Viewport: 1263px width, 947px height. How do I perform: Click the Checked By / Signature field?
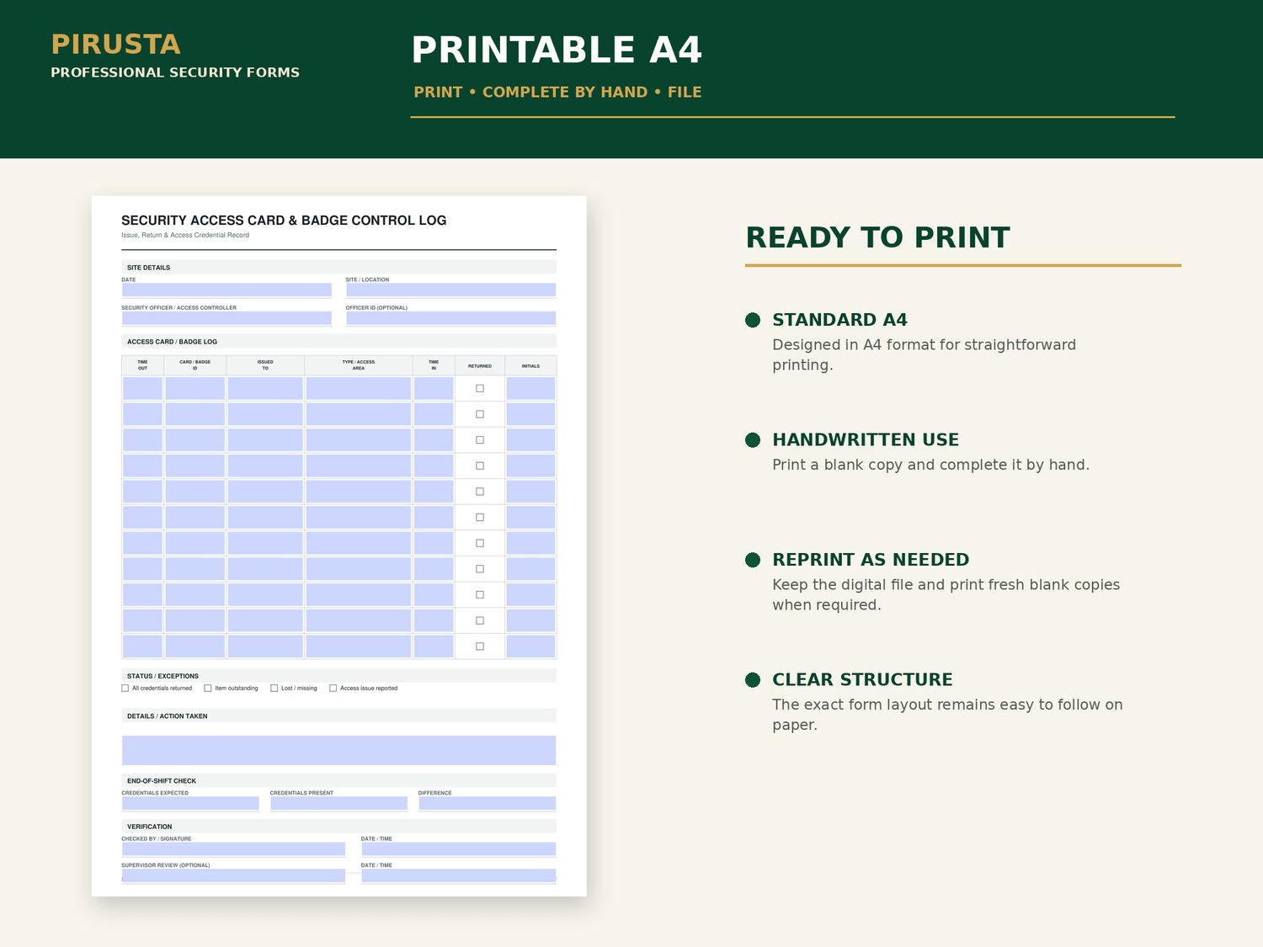pos(233,849)
